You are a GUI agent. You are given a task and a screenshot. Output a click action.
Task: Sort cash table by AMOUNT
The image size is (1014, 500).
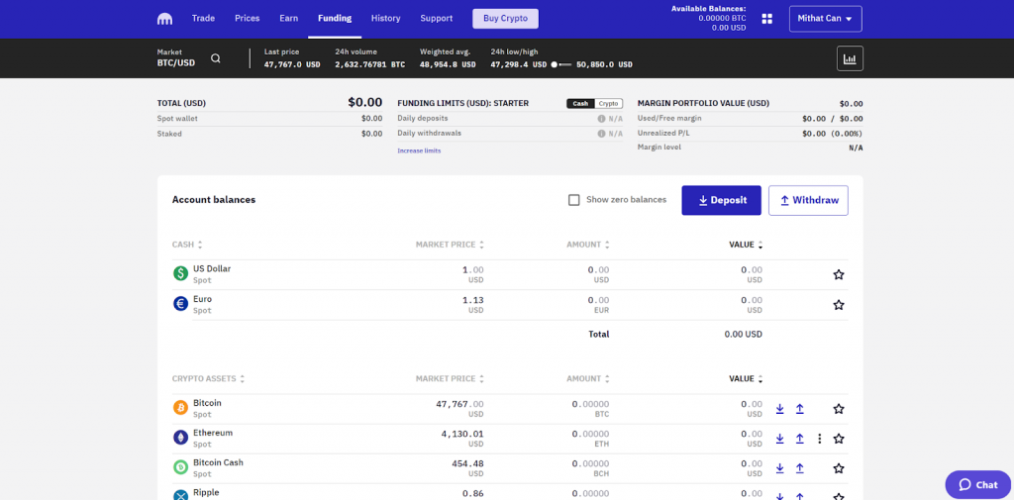(x=588, y=245)
